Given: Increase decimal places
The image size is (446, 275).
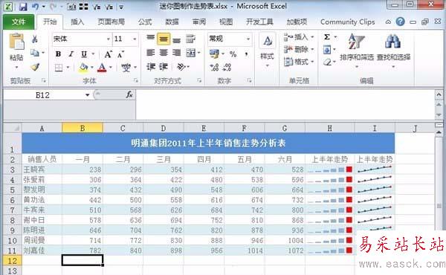Looking at the screenshot, I should tap(214, 68).
